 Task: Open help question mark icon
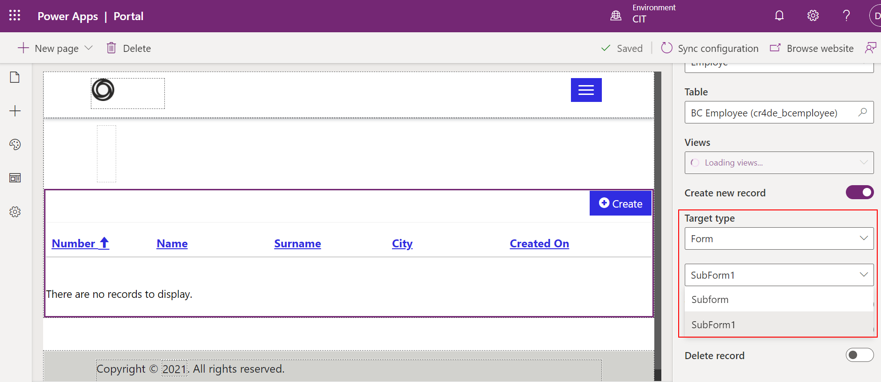846,16
